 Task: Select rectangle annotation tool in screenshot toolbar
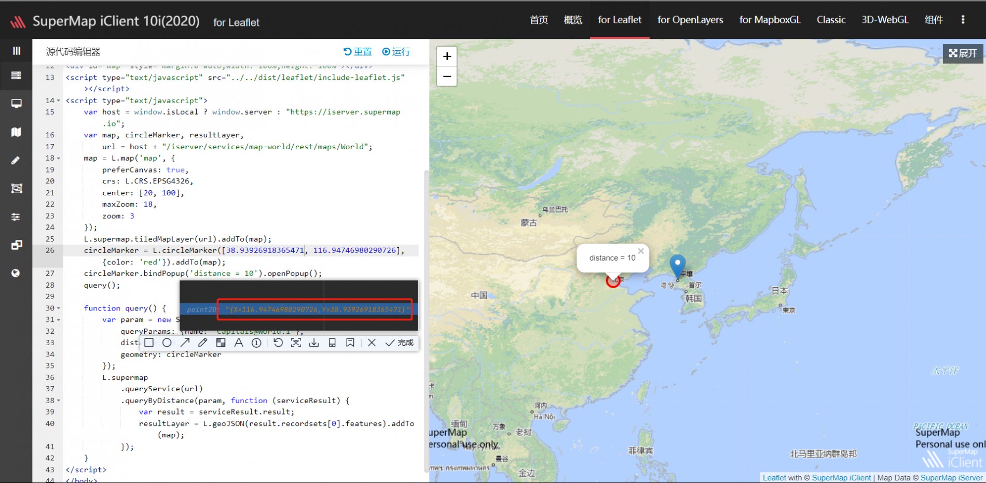coord(149,343)
